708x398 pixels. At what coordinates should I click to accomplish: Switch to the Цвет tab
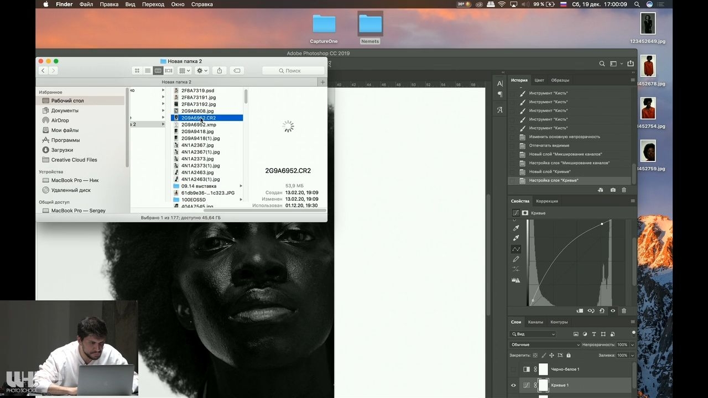coord(539,80)
